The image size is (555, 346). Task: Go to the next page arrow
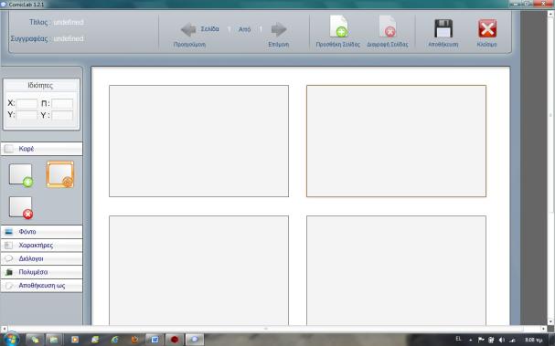pos(279,30)
